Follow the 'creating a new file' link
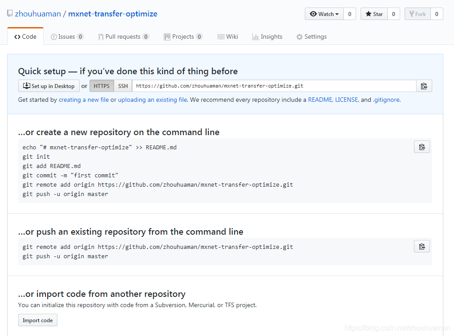The width and height of the screenshot is (454, 336). coord(84,100)
